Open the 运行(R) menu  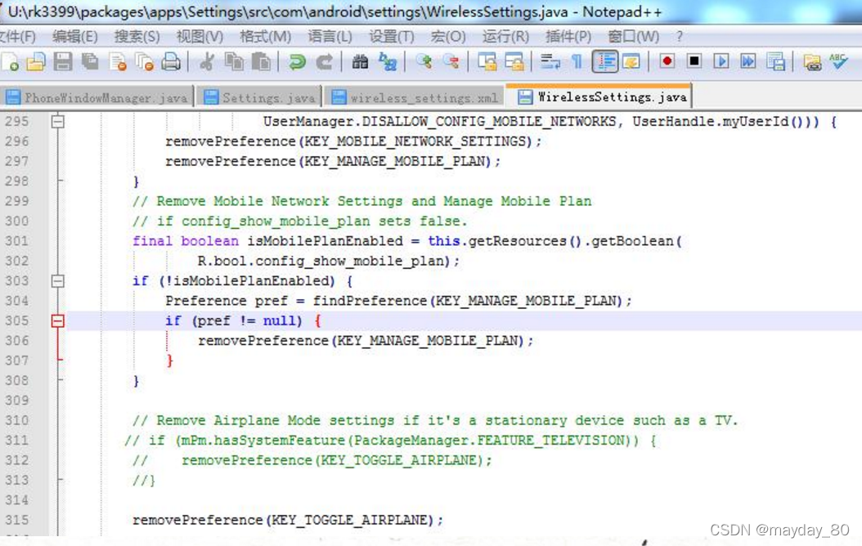(505, 37)
